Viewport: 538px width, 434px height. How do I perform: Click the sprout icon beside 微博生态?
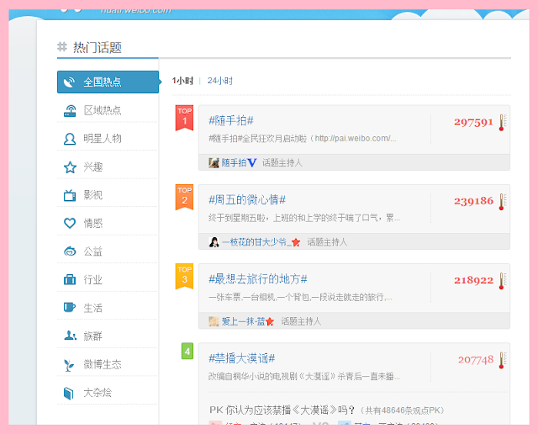pos(69,365)
